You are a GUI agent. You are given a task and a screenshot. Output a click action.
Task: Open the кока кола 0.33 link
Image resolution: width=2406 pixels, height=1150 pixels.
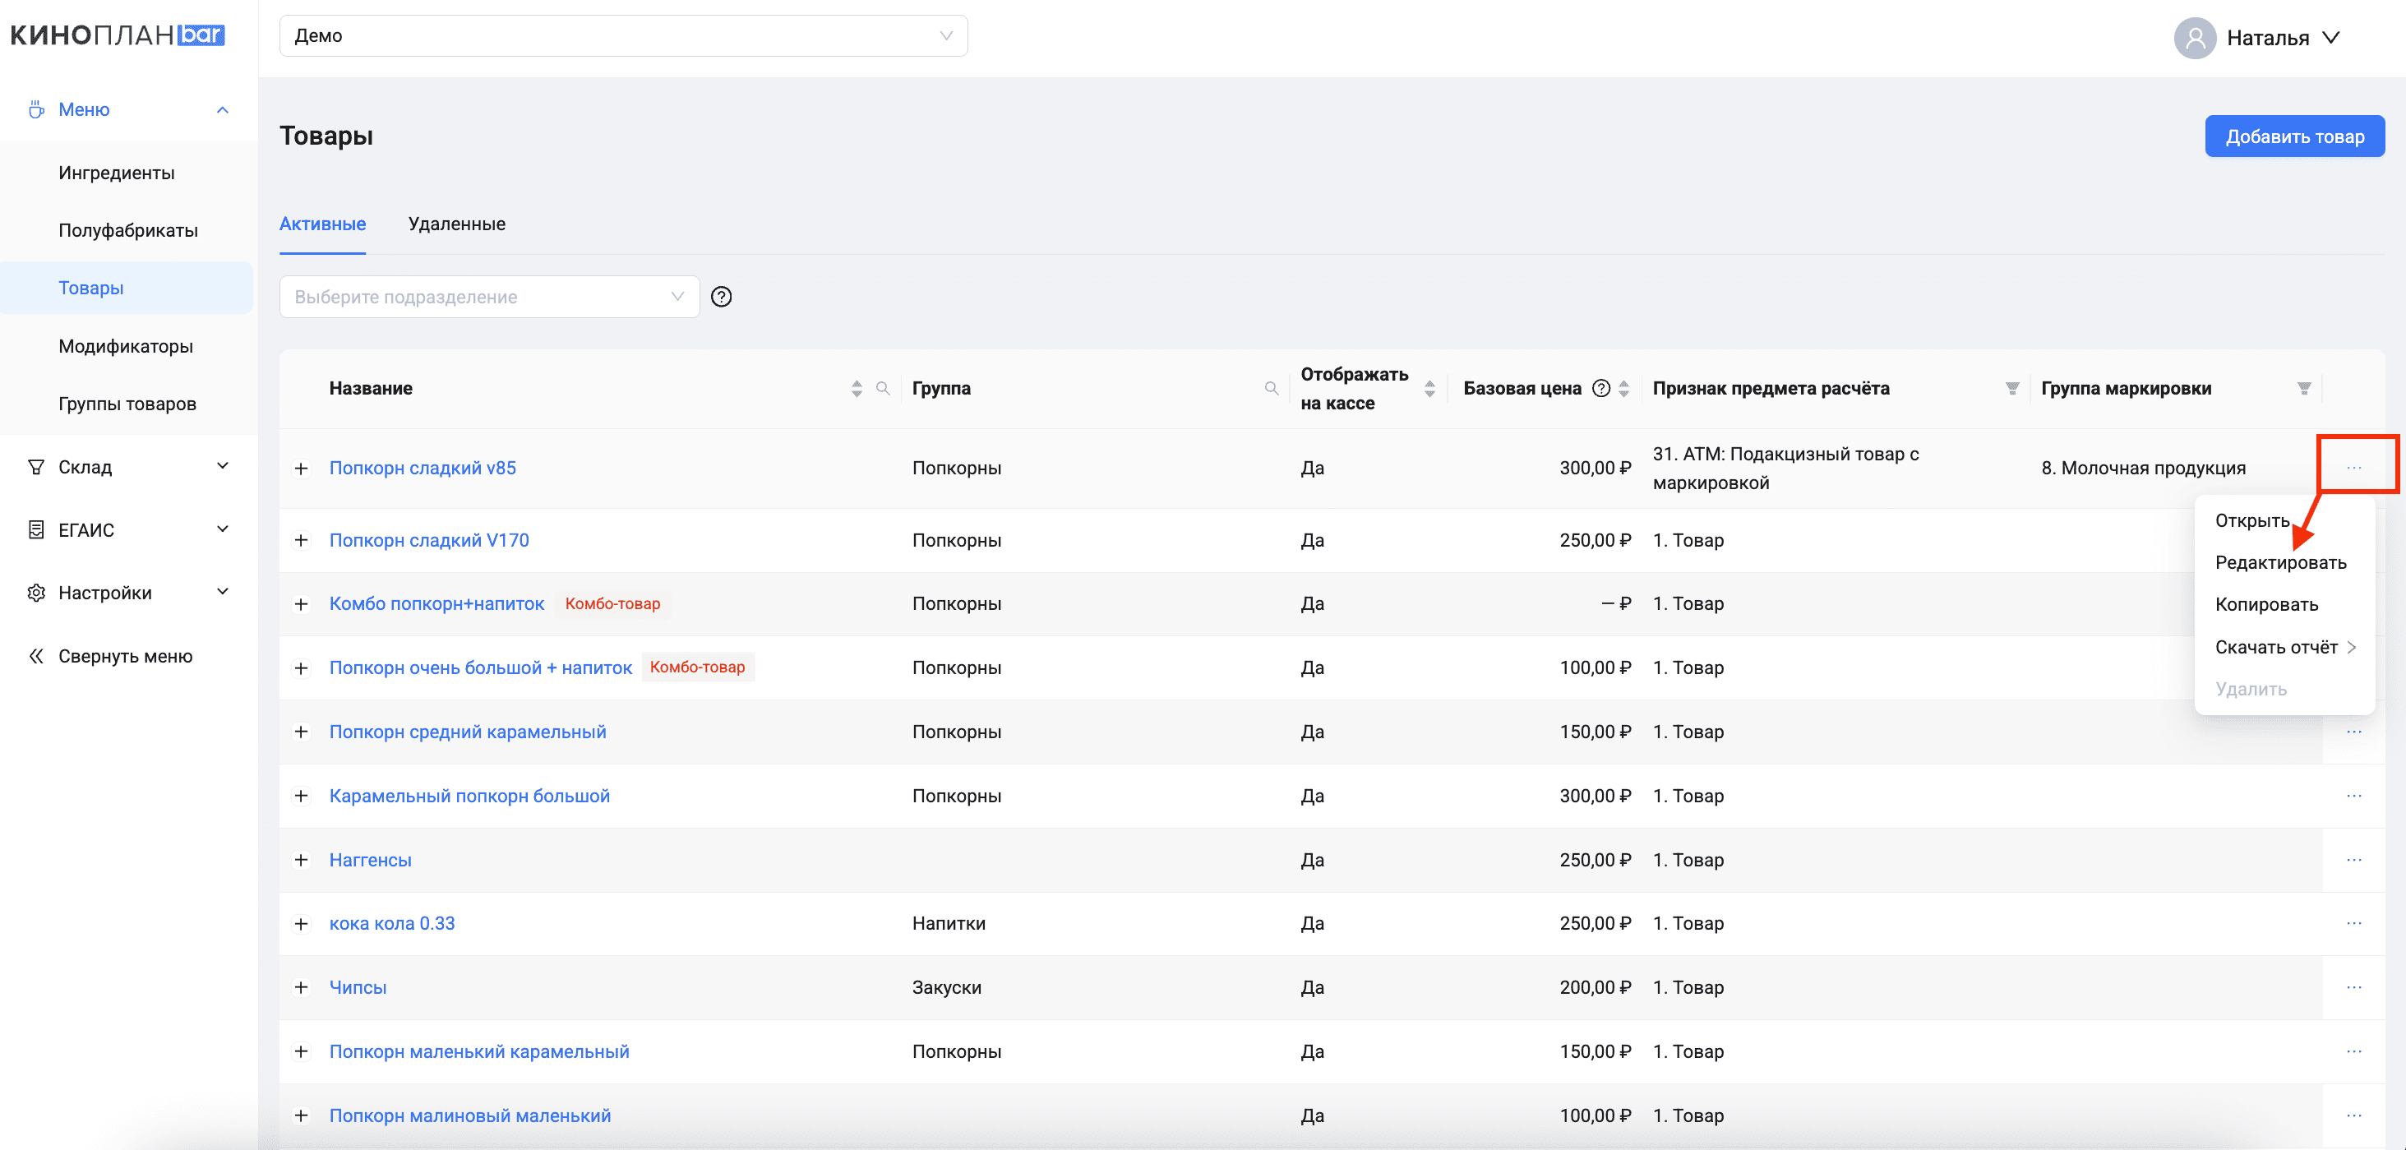coord(392,924)
